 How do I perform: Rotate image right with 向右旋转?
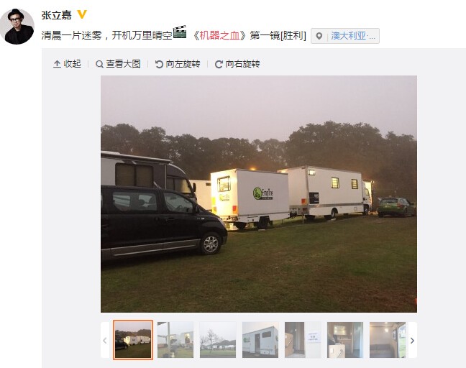237,64
